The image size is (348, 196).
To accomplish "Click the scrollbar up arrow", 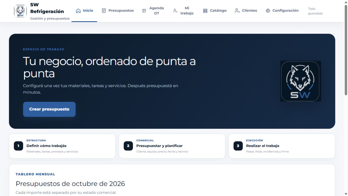I will (x=346, y=2).
